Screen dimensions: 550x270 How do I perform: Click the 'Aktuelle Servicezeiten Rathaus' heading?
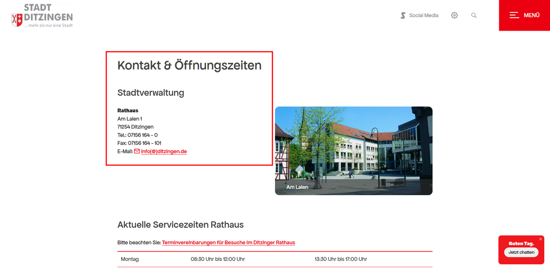pos(180,224)
